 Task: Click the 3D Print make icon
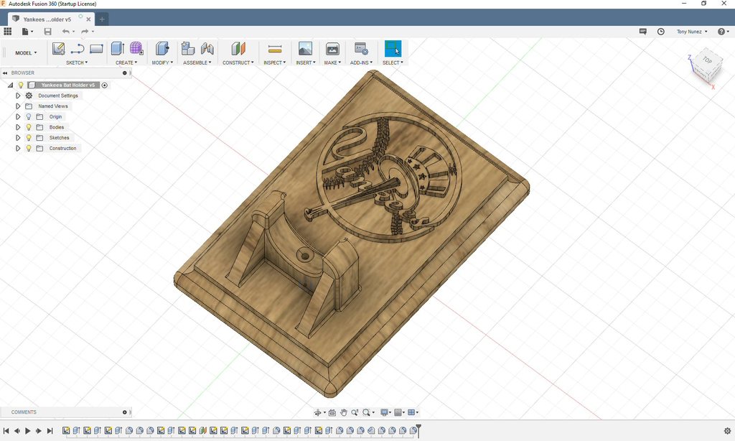coord(332,48)
